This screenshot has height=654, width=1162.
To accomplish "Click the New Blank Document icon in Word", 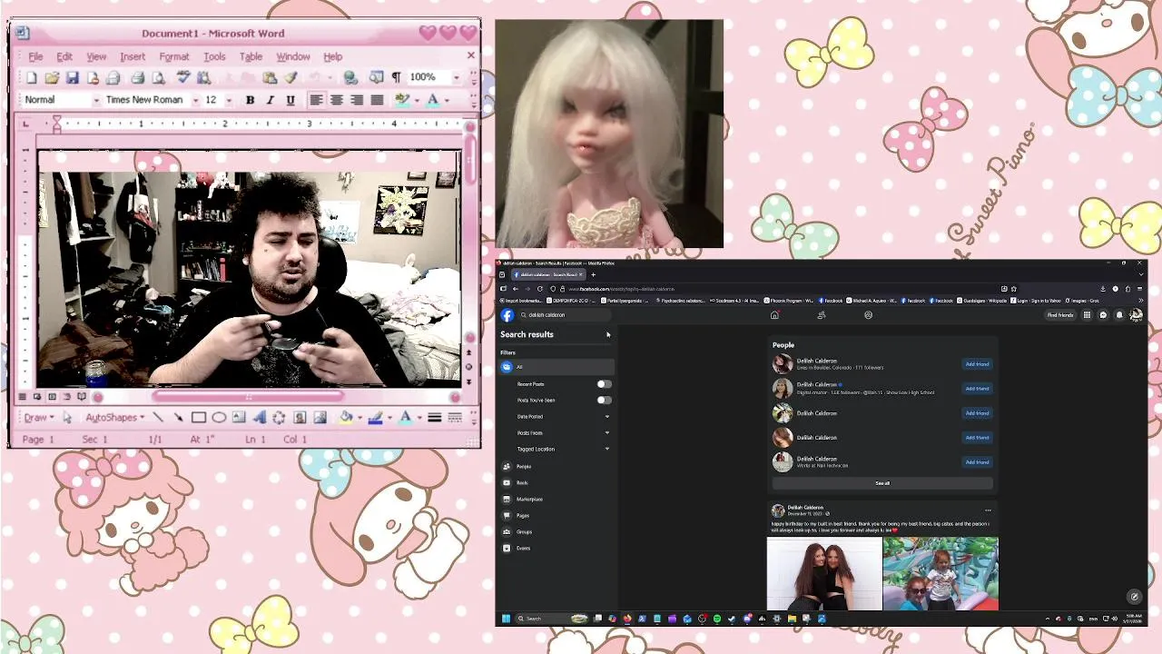I will point(32,78).
